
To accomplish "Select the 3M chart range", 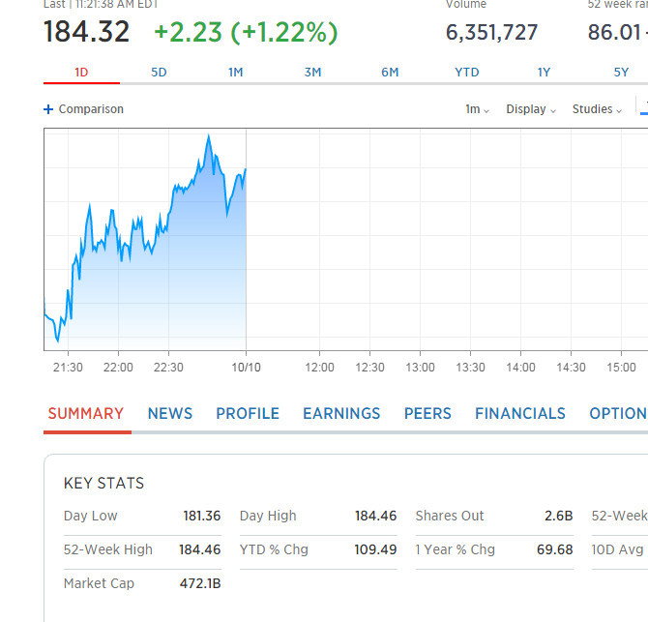I will pos(312,73).
